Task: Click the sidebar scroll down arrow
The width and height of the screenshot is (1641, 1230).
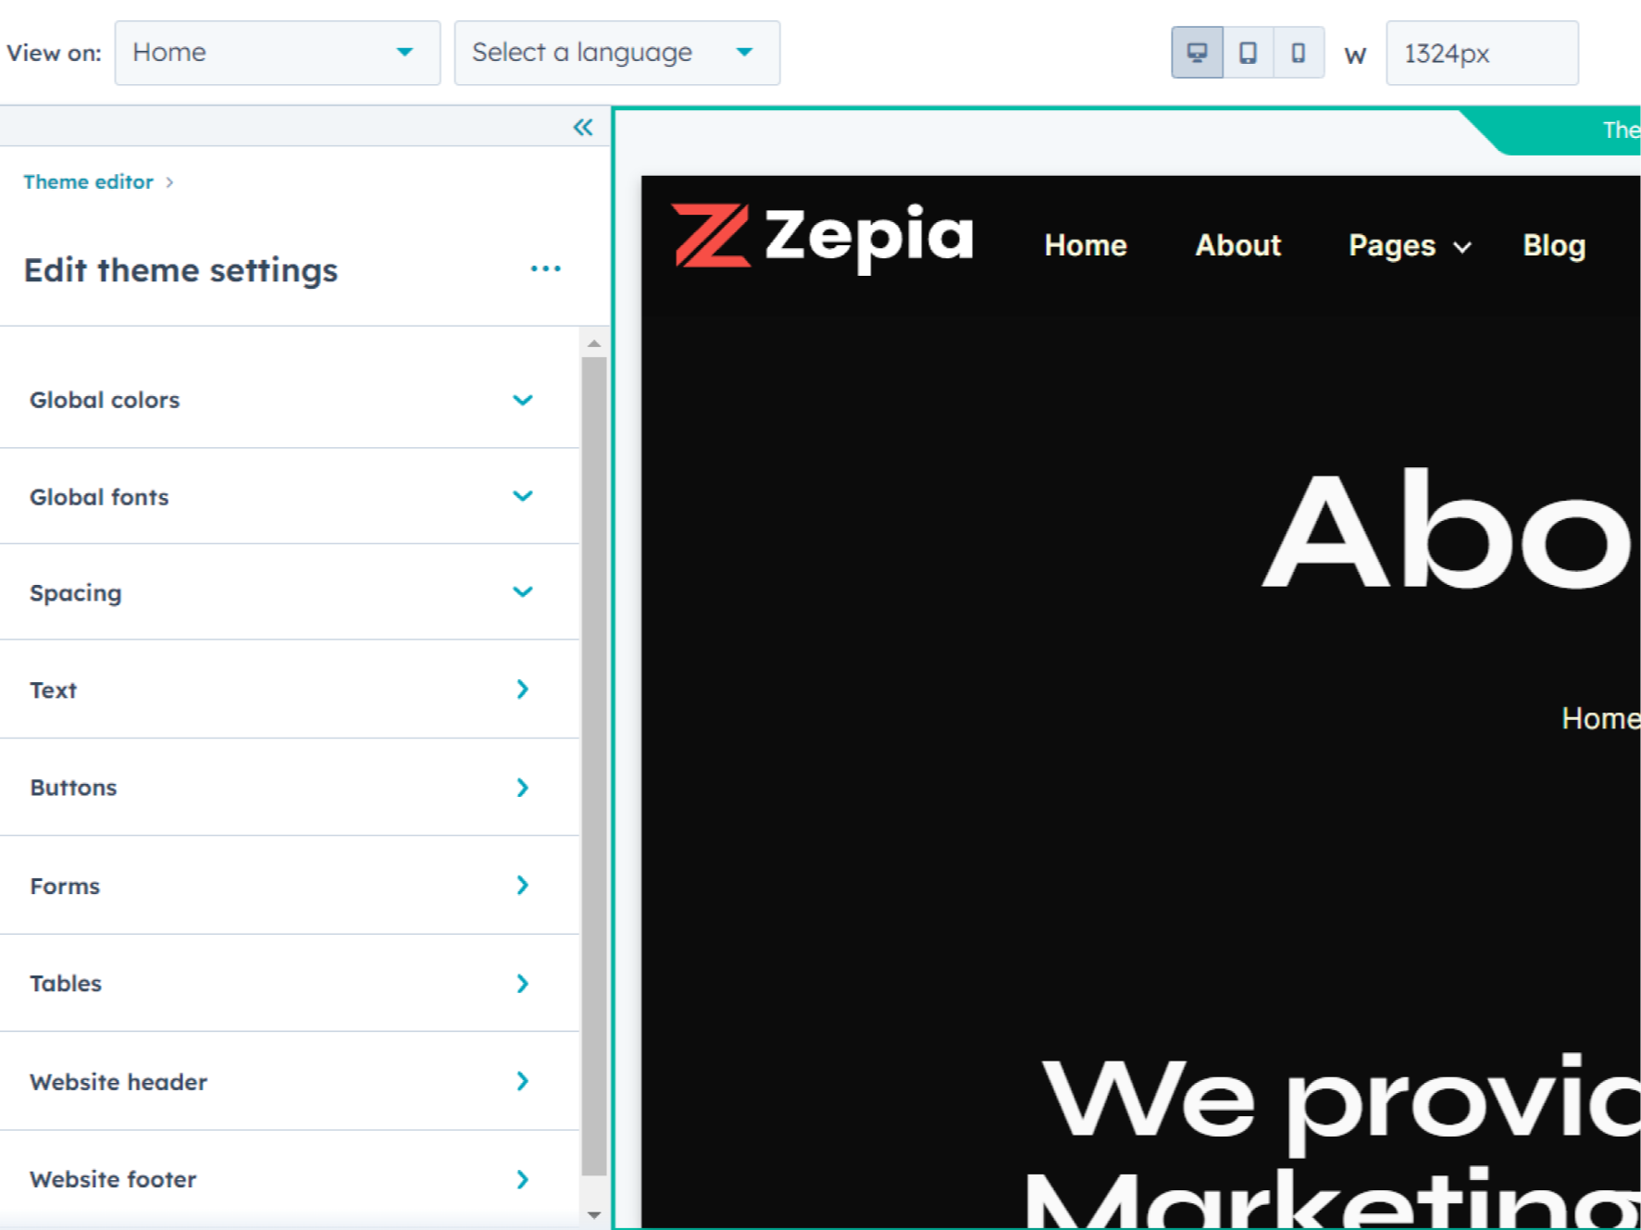Action: click(x=594, y=1214)
